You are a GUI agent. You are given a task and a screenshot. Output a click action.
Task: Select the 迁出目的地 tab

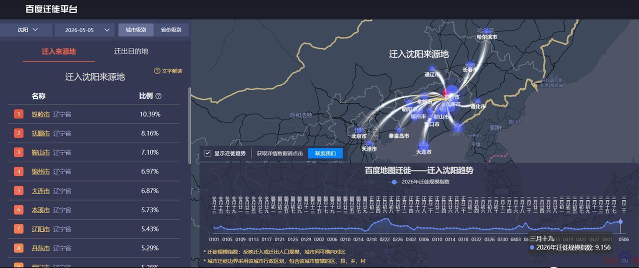point(131,51)
